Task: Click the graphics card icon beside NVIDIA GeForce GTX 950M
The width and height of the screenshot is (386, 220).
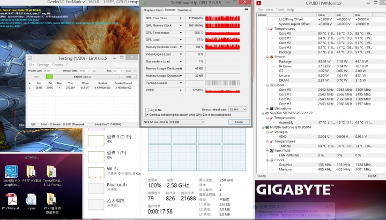Action: tap(267, 127)
